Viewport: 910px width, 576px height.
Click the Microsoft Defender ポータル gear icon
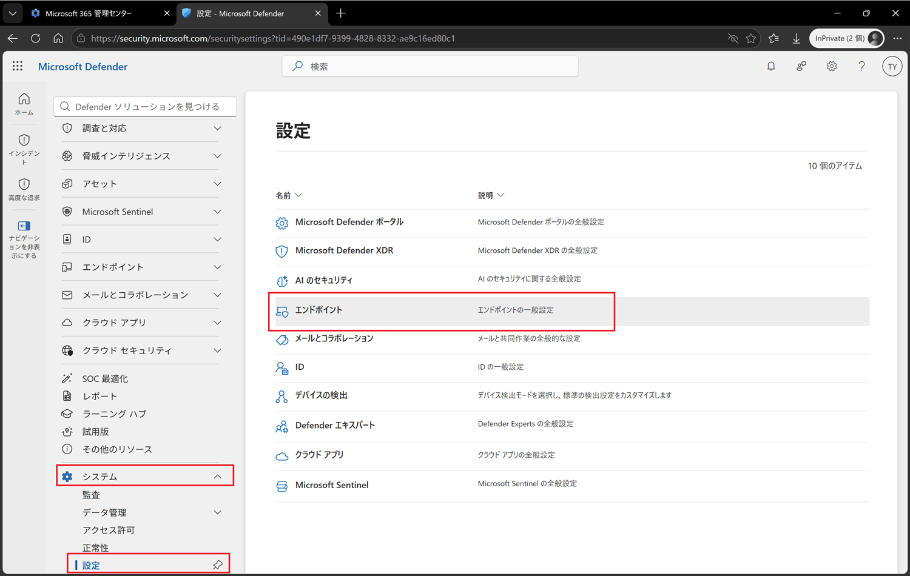282,223
